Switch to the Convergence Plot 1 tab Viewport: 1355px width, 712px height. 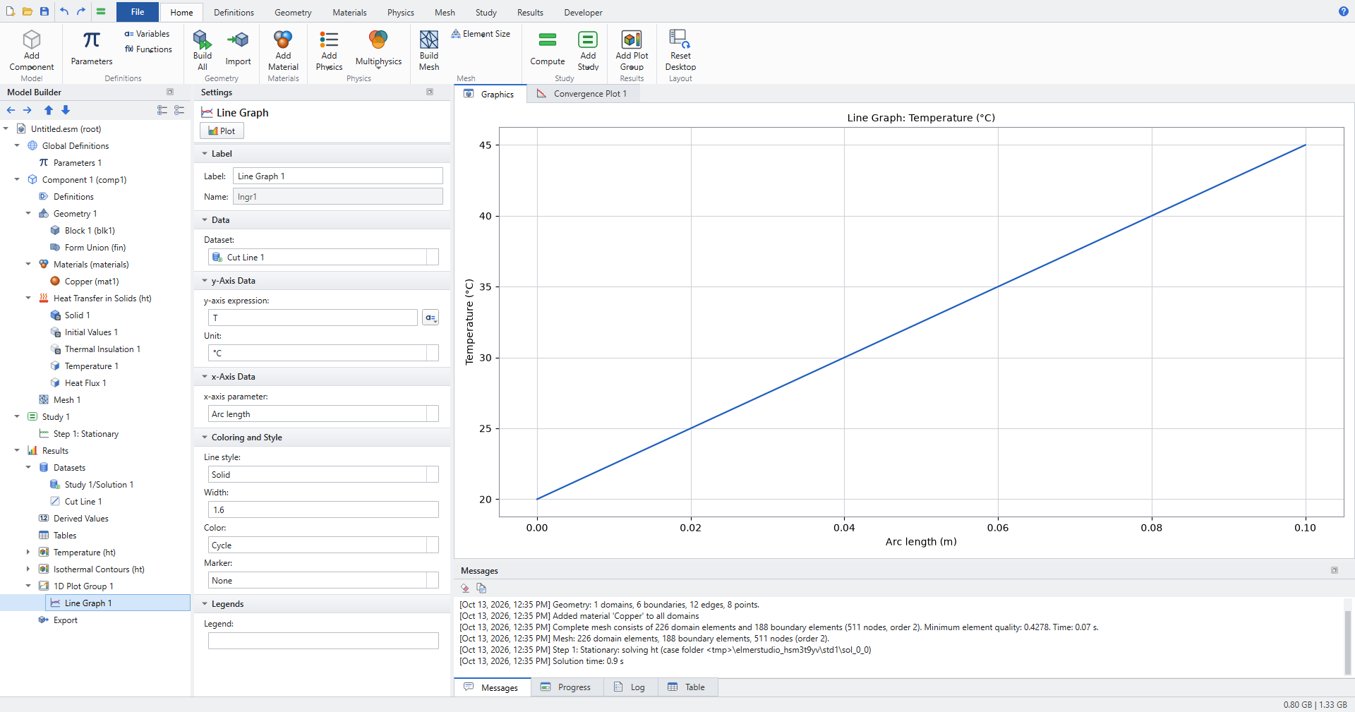pyautogui.click(x=583, y=94)
